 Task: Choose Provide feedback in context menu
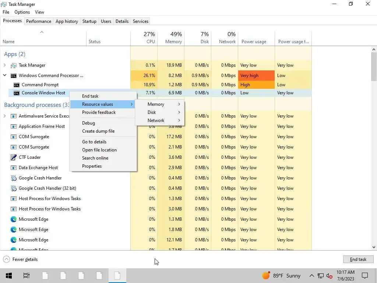(x=103, y=112)
